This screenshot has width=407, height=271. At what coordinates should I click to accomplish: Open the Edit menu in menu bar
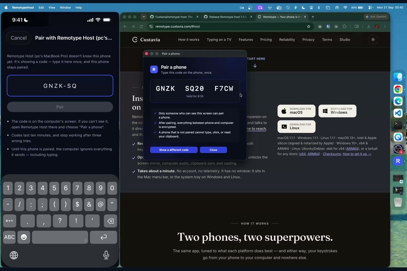click(41, 8)
